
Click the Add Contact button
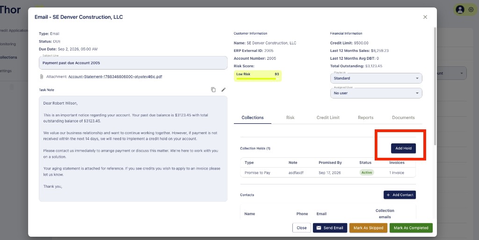(x=399, y=195)
